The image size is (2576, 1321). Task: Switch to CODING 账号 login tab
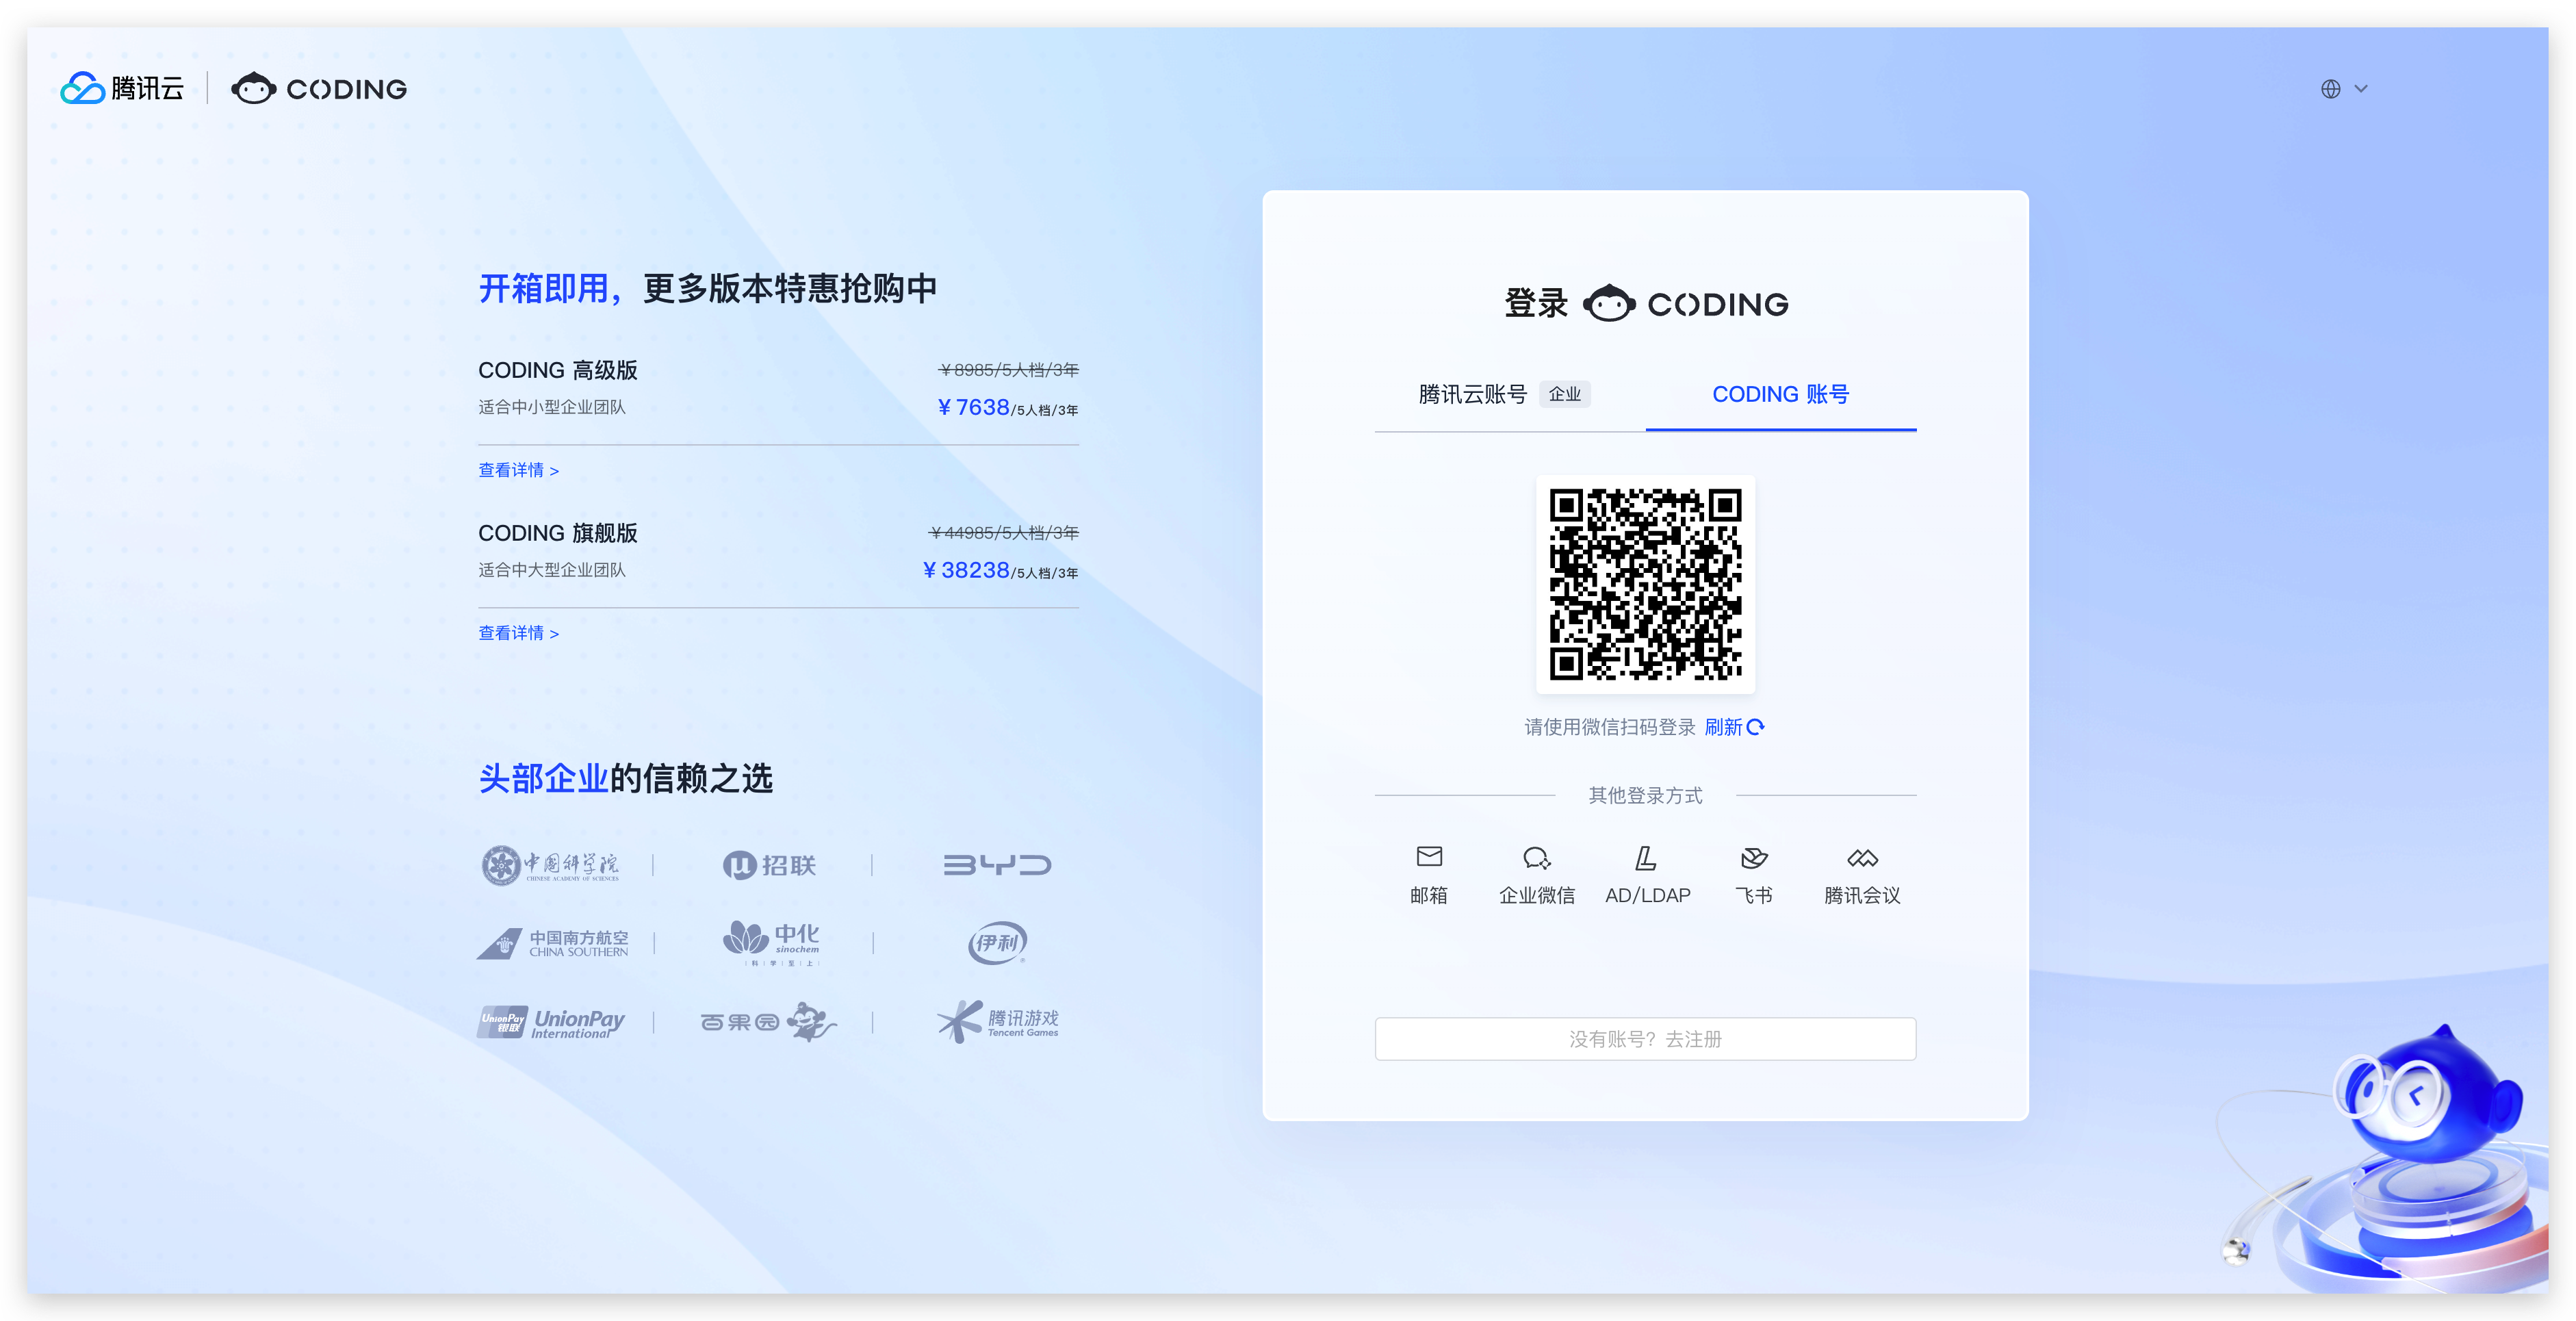[x=1780, y=394]
